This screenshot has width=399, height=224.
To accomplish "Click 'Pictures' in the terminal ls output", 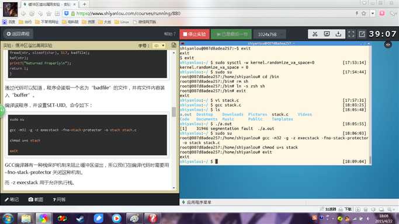I will [258, 114].
